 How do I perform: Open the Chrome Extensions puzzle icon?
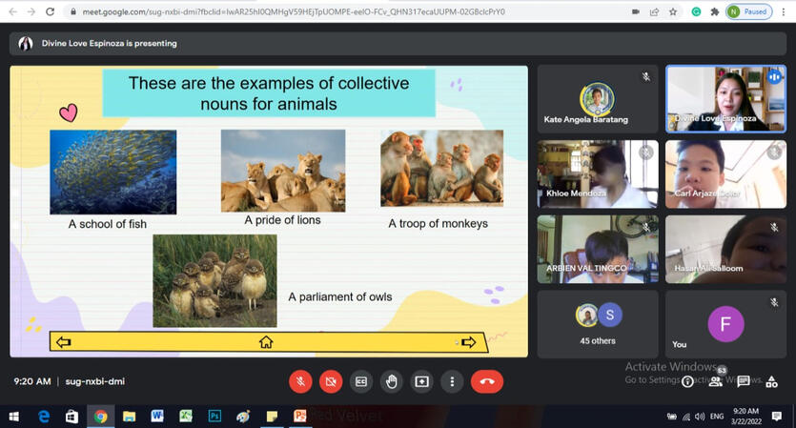tap(714, 11)
